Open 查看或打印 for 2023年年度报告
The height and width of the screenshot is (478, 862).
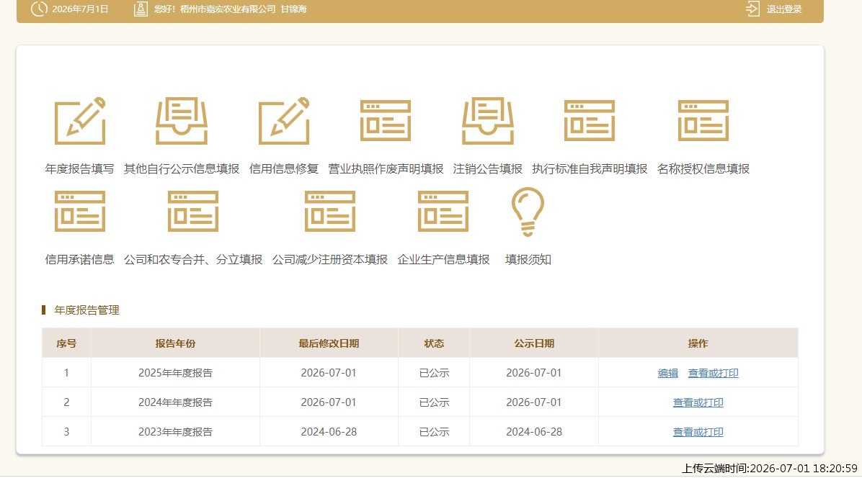point(698,433)
